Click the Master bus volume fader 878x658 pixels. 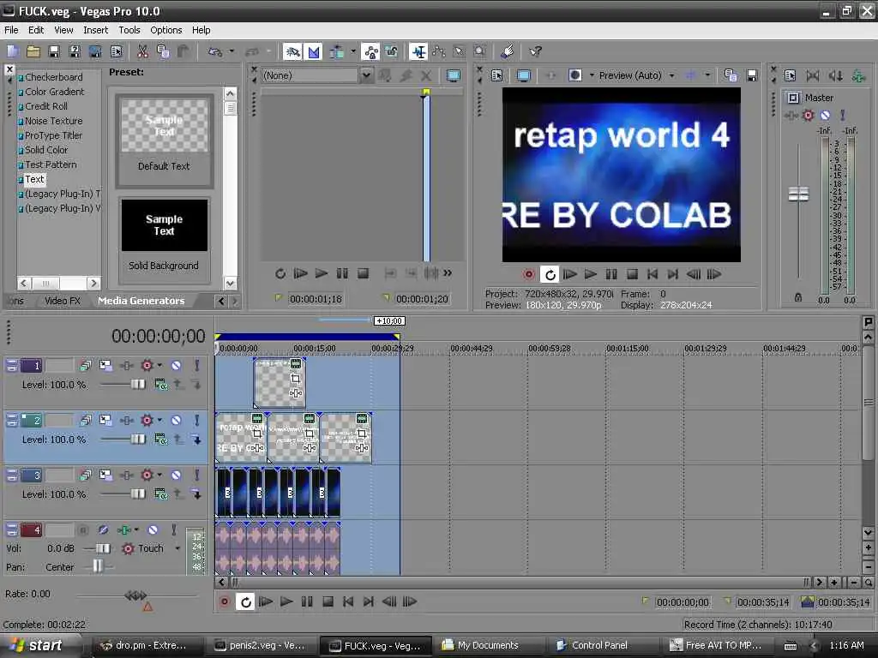[x=798, y=194]
